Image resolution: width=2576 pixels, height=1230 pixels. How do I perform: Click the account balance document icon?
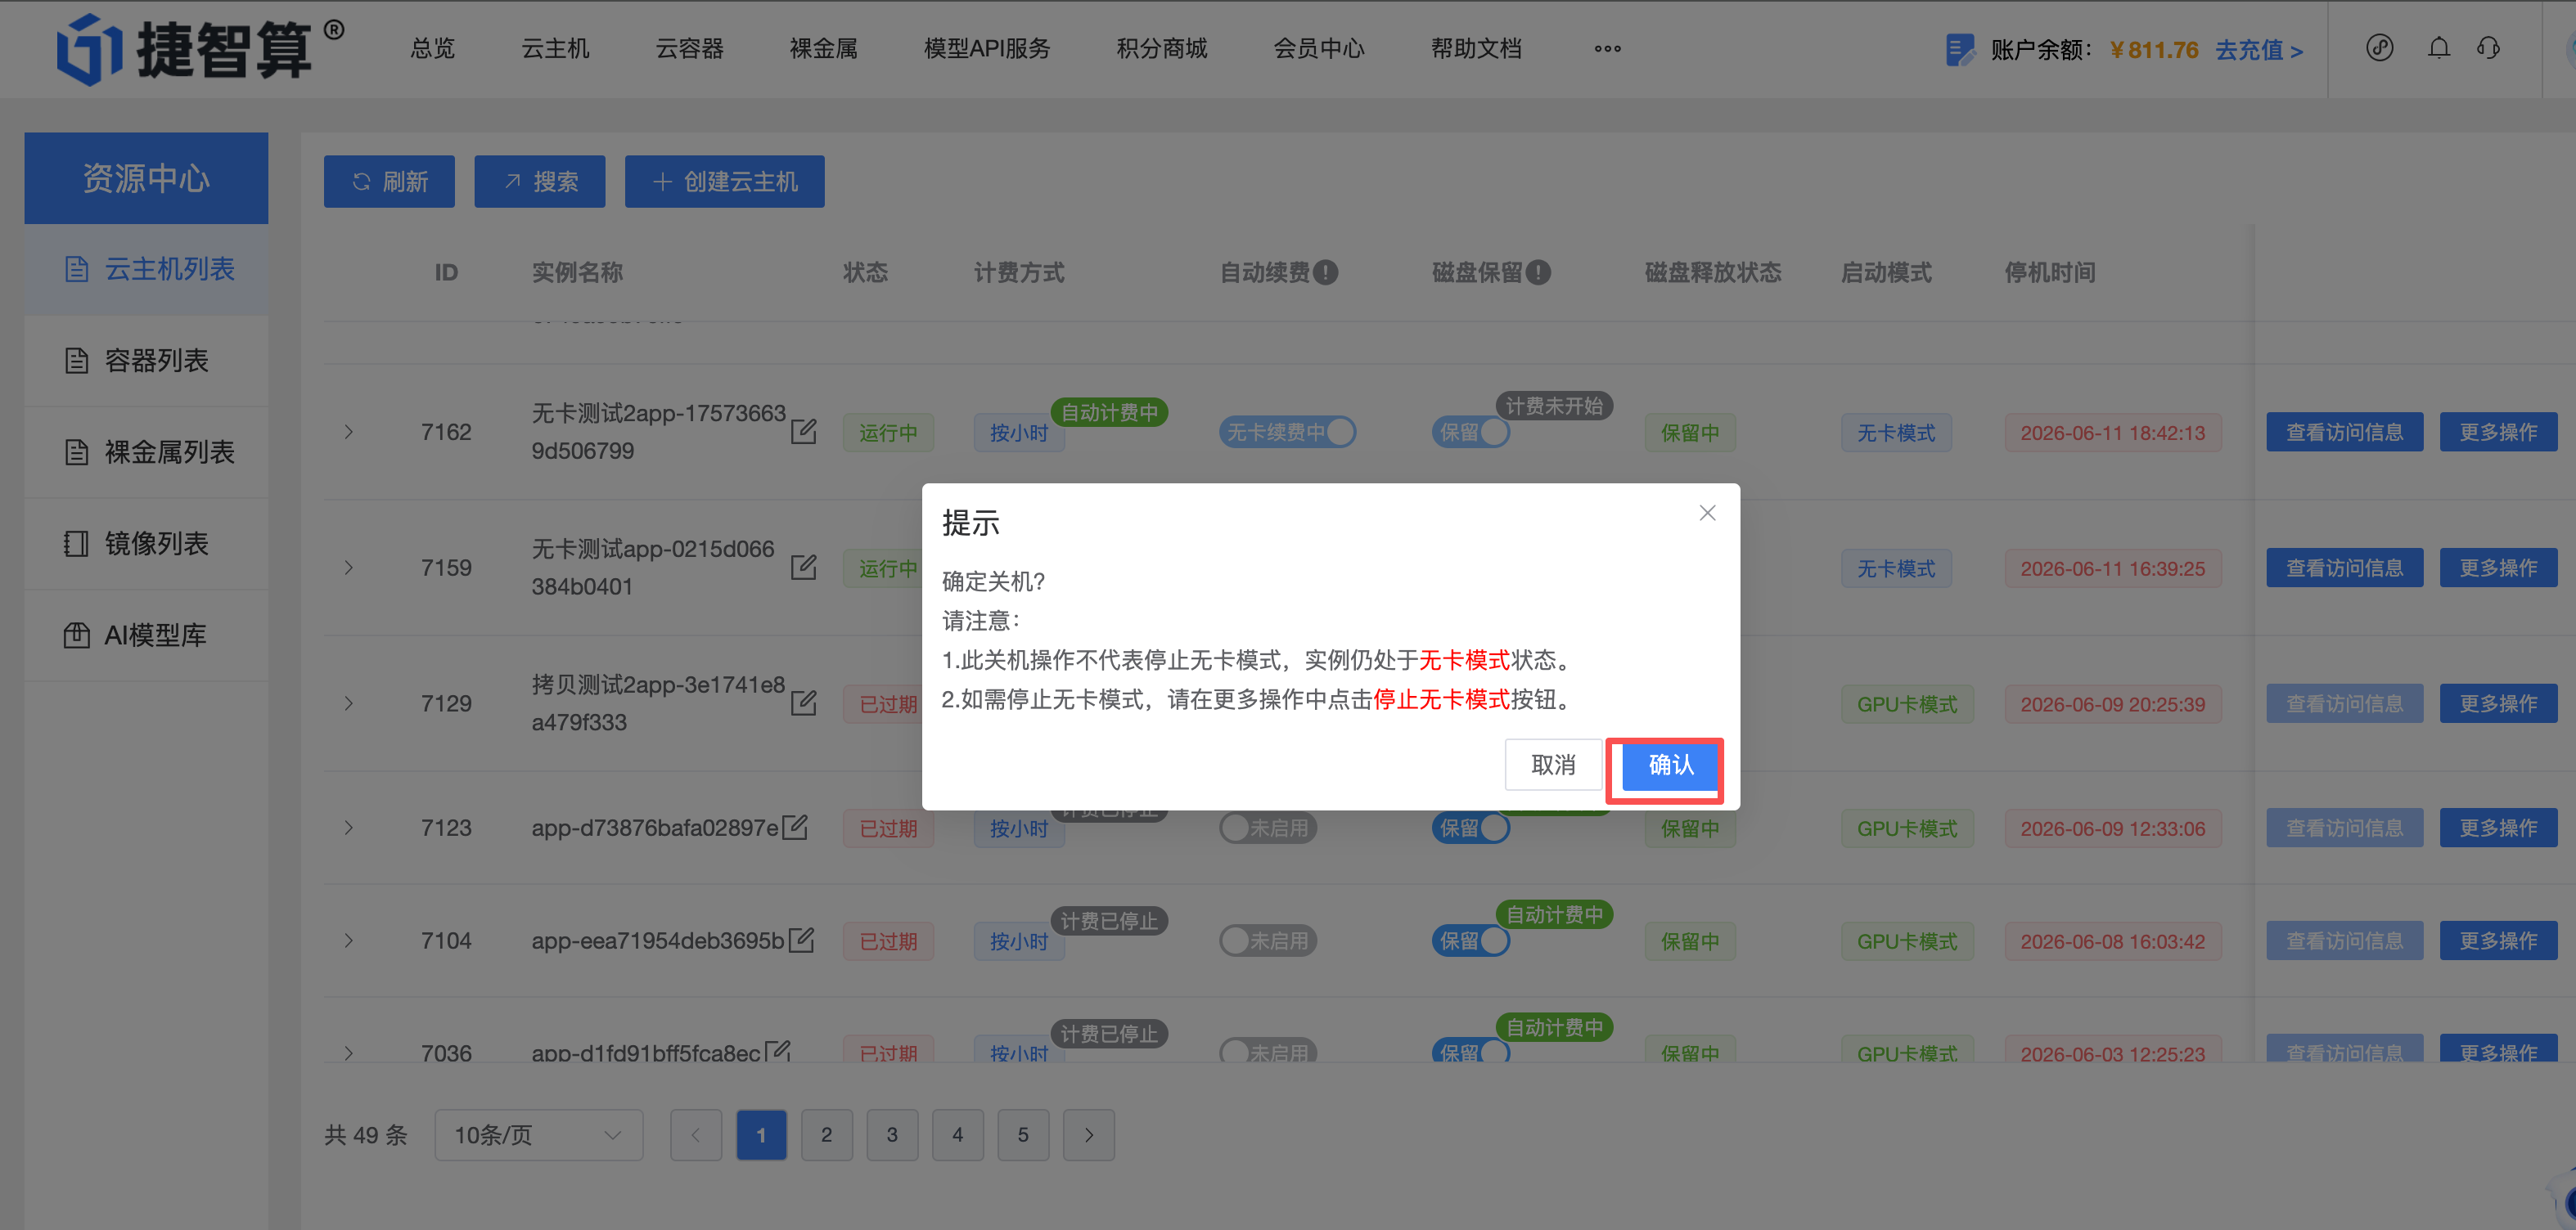click(1960, 49)
